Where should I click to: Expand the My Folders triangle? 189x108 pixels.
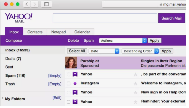pos(3,98)
